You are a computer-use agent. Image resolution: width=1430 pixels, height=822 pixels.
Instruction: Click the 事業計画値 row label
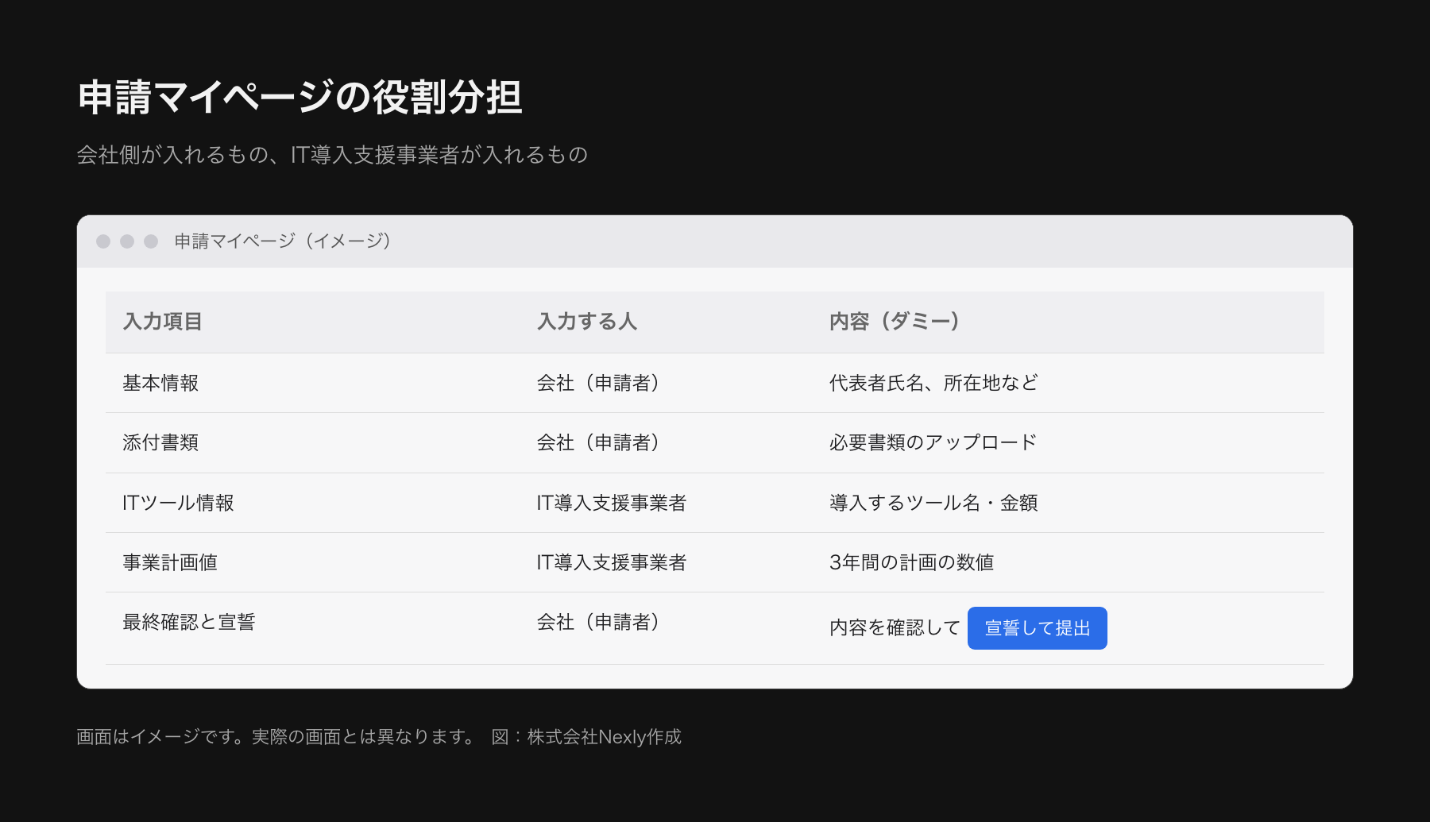(170, 562)
